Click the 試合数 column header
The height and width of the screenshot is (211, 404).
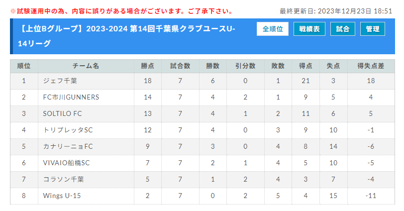(180, 66)
